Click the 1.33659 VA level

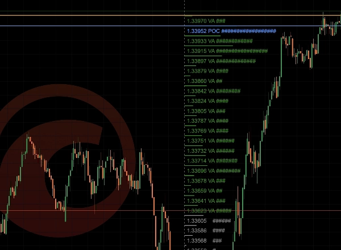pos(205,191)
